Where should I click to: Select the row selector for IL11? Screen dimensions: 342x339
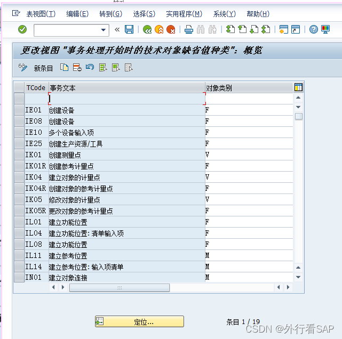coord(19,255)
